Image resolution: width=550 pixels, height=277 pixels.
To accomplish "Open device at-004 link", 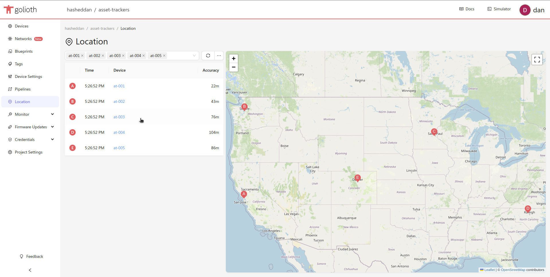I will click(x=119, y=132).
